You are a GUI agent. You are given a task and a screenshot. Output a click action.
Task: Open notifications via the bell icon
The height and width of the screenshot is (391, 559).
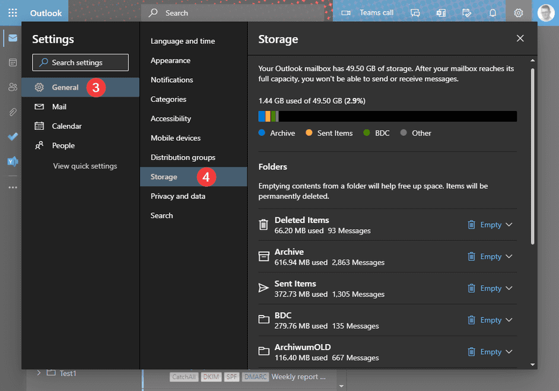click(x=493, y=12)
